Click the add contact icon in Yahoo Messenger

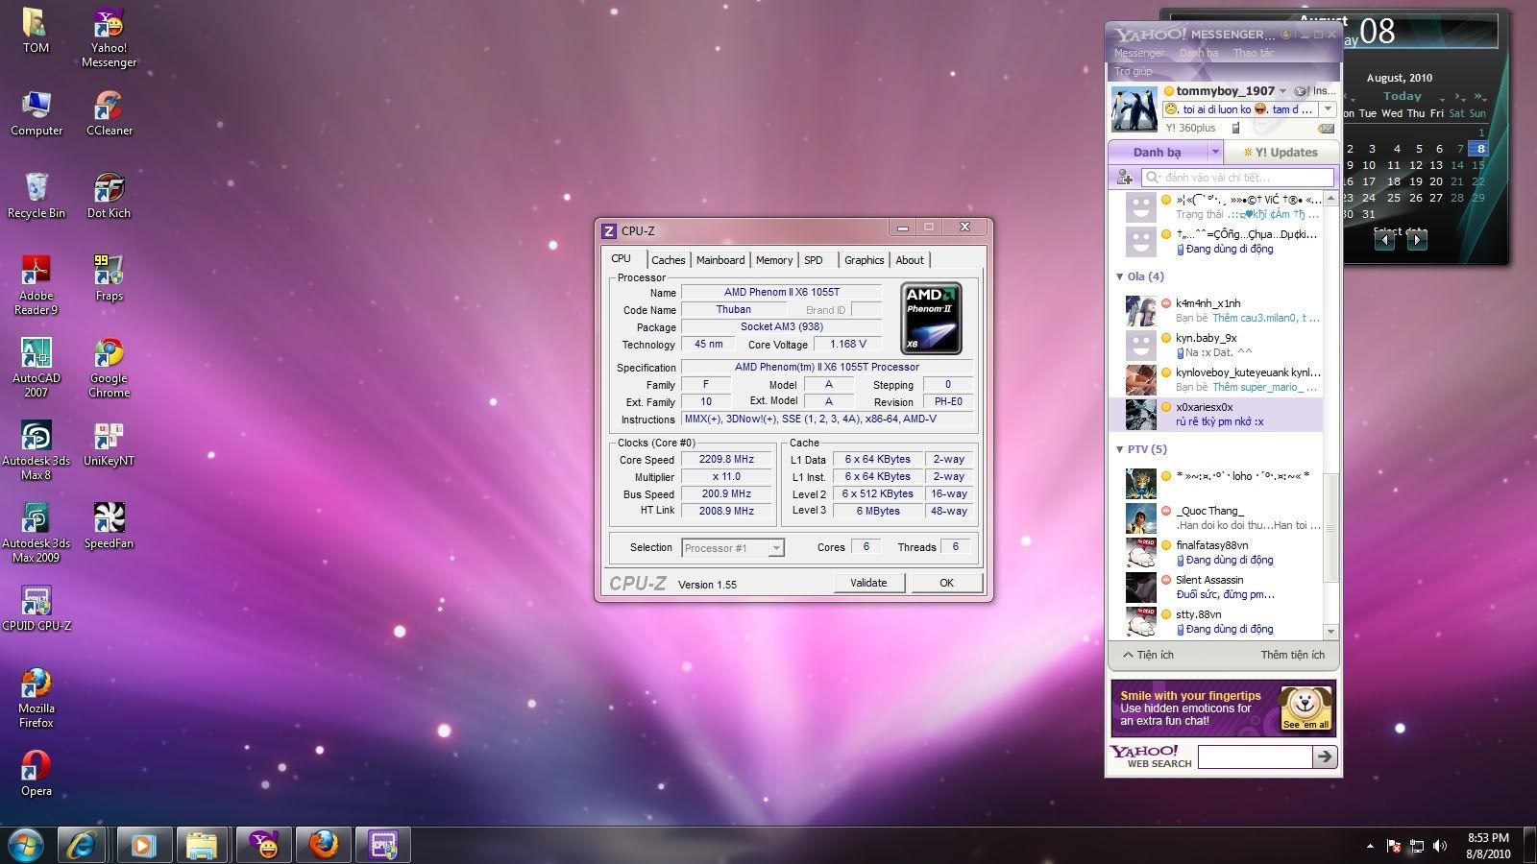click(x=1125, y=178)
